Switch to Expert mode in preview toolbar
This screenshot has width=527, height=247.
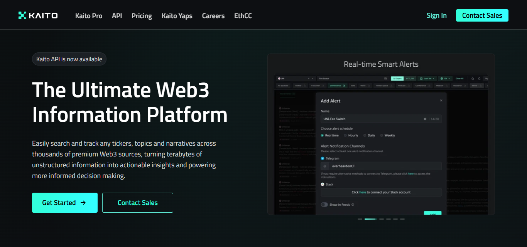397,79
